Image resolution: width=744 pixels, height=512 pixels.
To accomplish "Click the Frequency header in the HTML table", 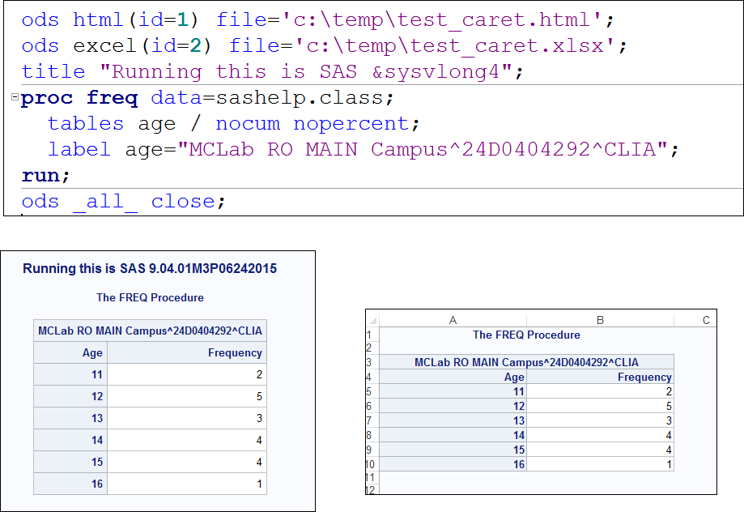I will coord(235,352).
